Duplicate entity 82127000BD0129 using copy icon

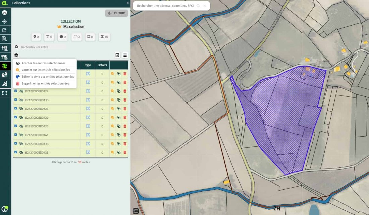119,118
